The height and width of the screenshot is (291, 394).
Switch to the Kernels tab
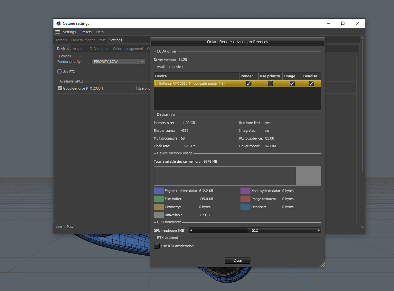(x=61, y=40)
